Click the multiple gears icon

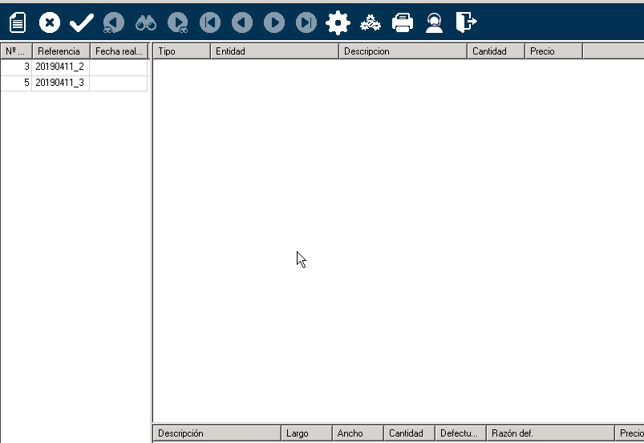[x=371, y=23]
